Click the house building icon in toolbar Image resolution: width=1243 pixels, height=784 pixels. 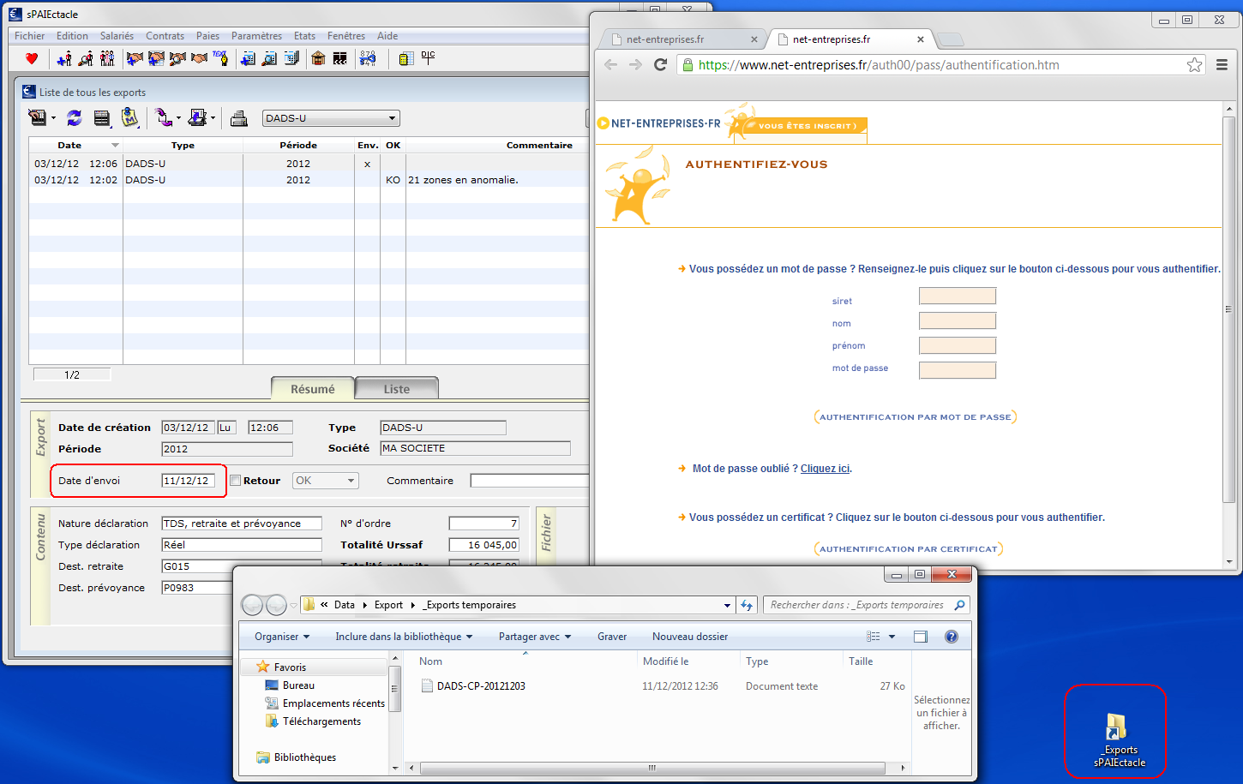click(x=318, y=58)
